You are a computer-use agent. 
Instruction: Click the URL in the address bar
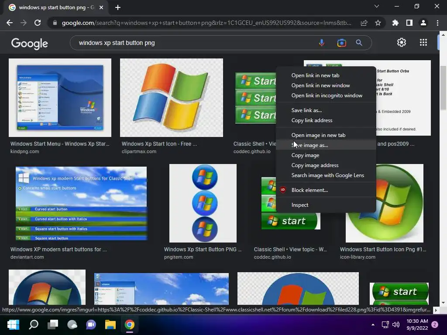206,23
